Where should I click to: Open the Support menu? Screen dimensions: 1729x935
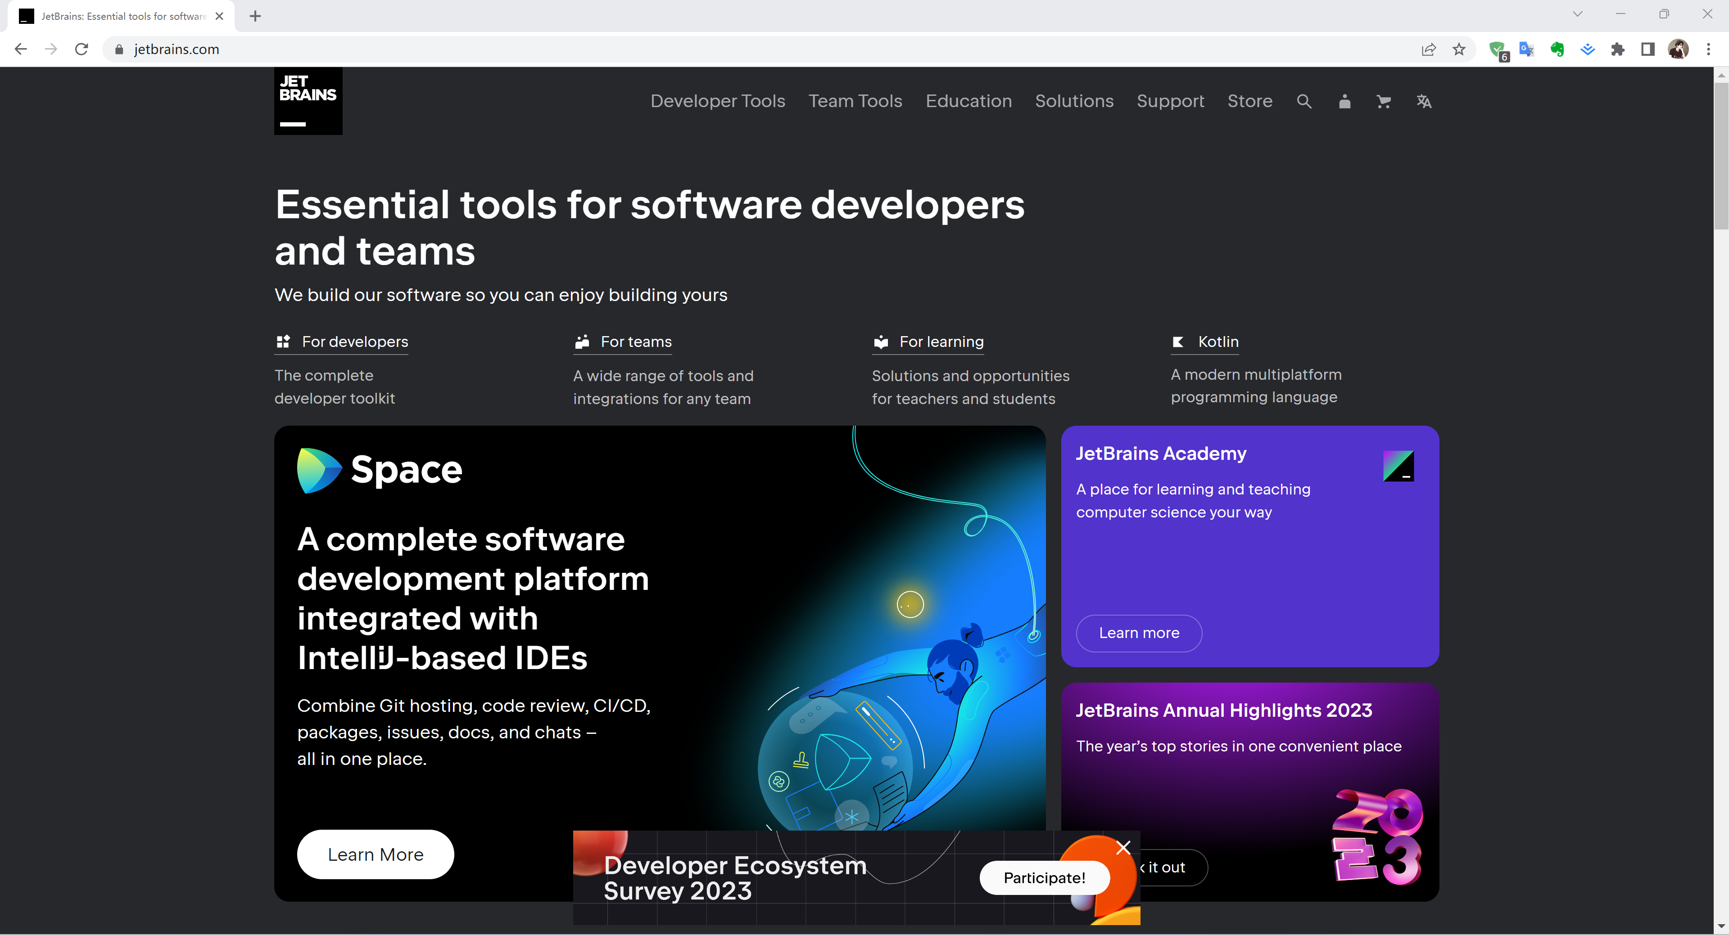(x=1170, y=101)
